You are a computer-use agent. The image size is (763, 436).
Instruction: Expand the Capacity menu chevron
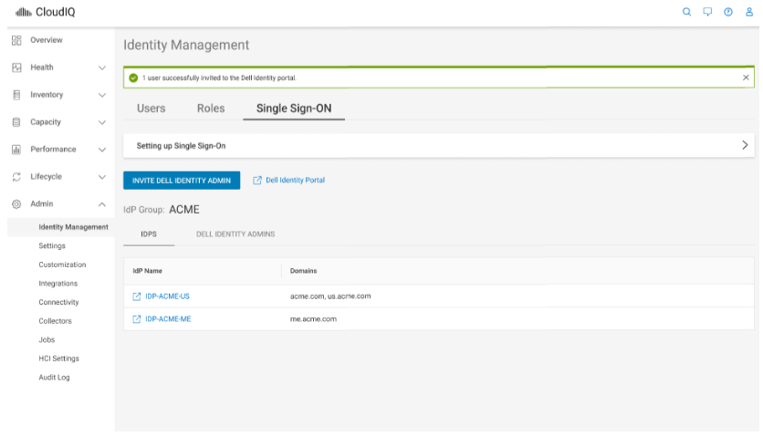pyautogui.click(x=101, y=122)
